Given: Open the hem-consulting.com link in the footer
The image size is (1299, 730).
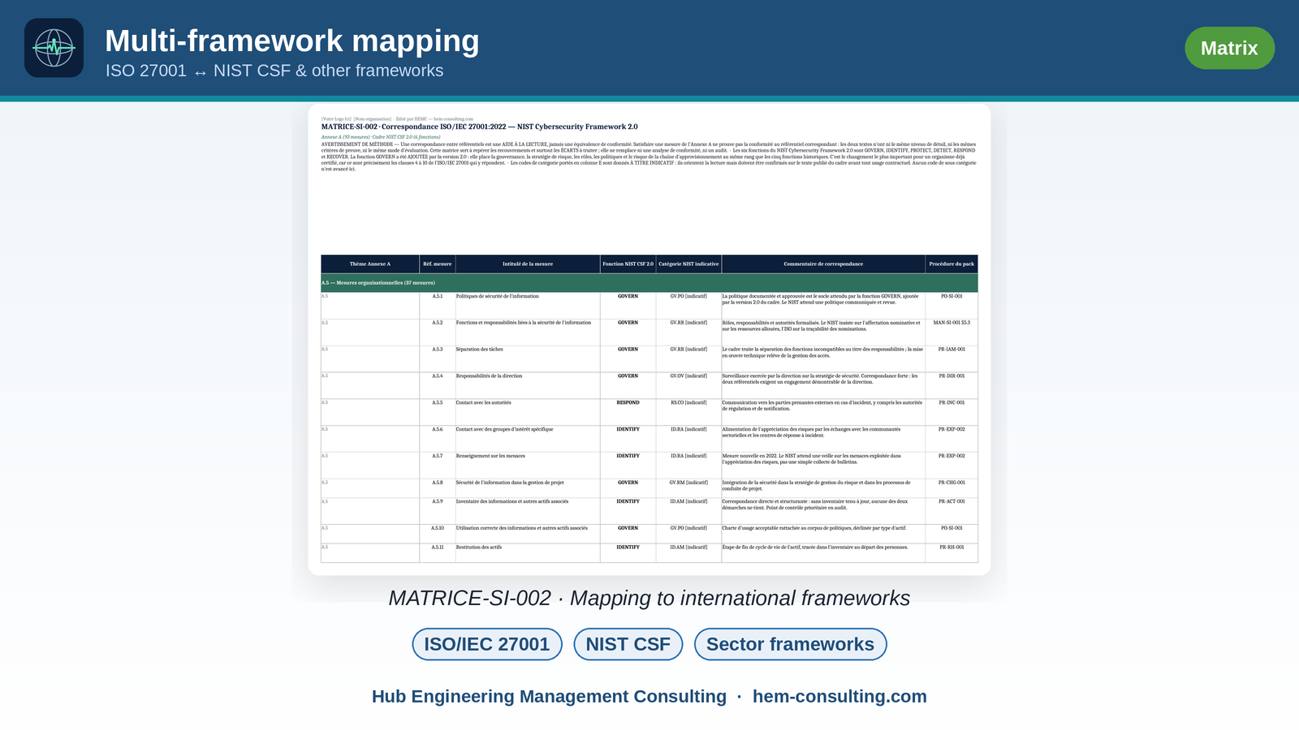Looking at the screenshot, I should click(839, 696).
